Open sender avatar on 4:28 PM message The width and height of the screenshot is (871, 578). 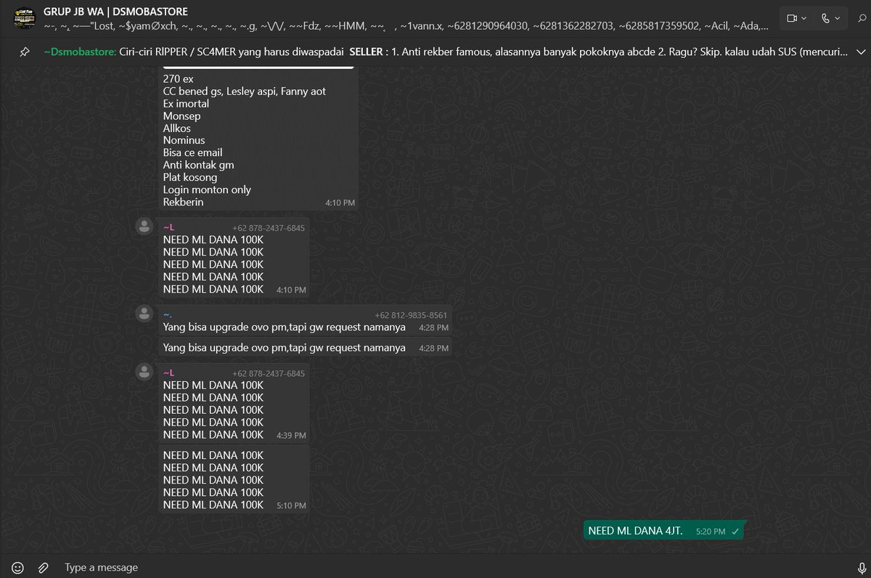145,313
